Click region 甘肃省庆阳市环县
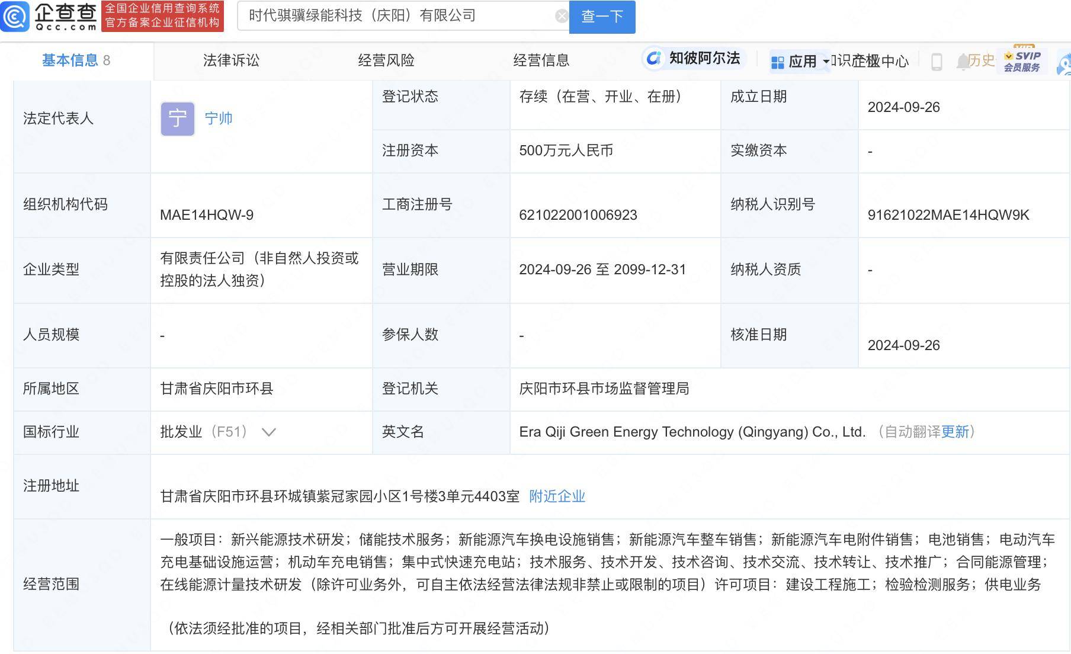Image resolution: width=1071 pixels, height=654 pixels. click(217, 389)
